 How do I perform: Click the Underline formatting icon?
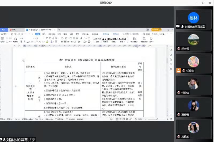(x=28, y=42)
